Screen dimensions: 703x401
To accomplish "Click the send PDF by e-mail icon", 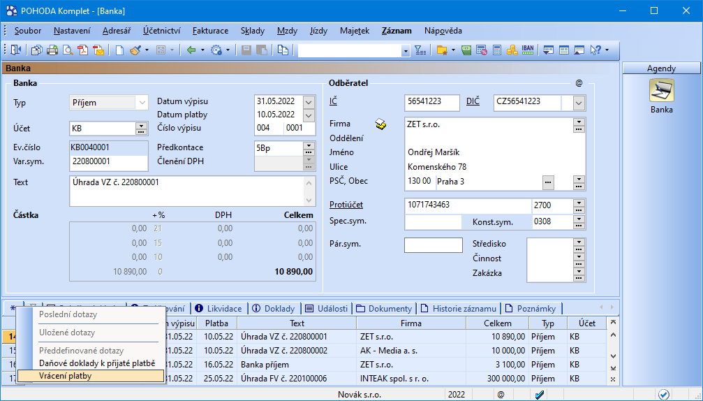I will 98,50.
